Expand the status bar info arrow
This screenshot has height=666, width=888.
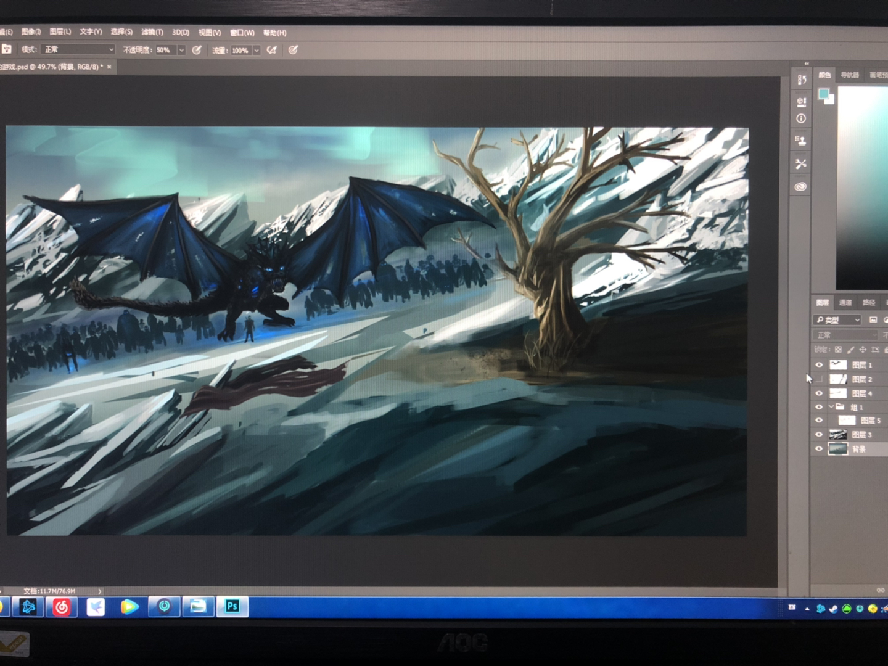coord(99,591)
